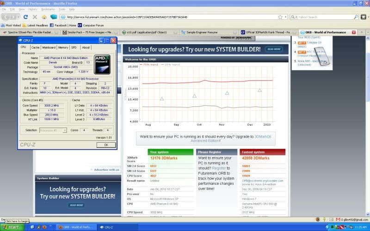Switch to the Cache tab in CPU-Z
Screen dimensions: 370x231
coord(36,48)
